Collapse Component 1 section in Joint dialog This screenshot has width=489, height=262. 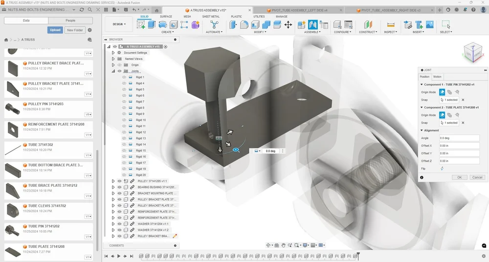point(422,85)
